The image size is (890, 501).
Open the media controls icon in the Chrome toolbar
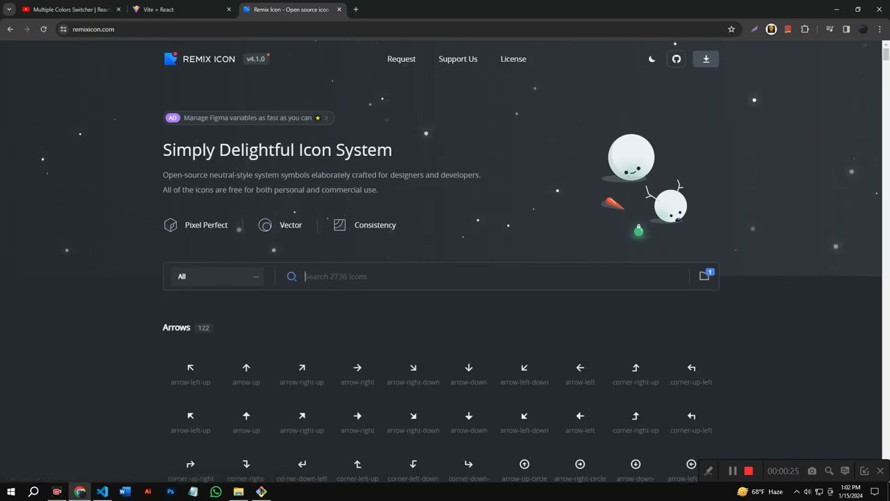[830, 29]
